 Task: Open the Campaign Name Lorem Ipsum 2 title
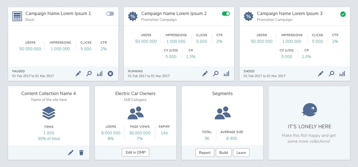pyautogui.click(x=174, y=13)
